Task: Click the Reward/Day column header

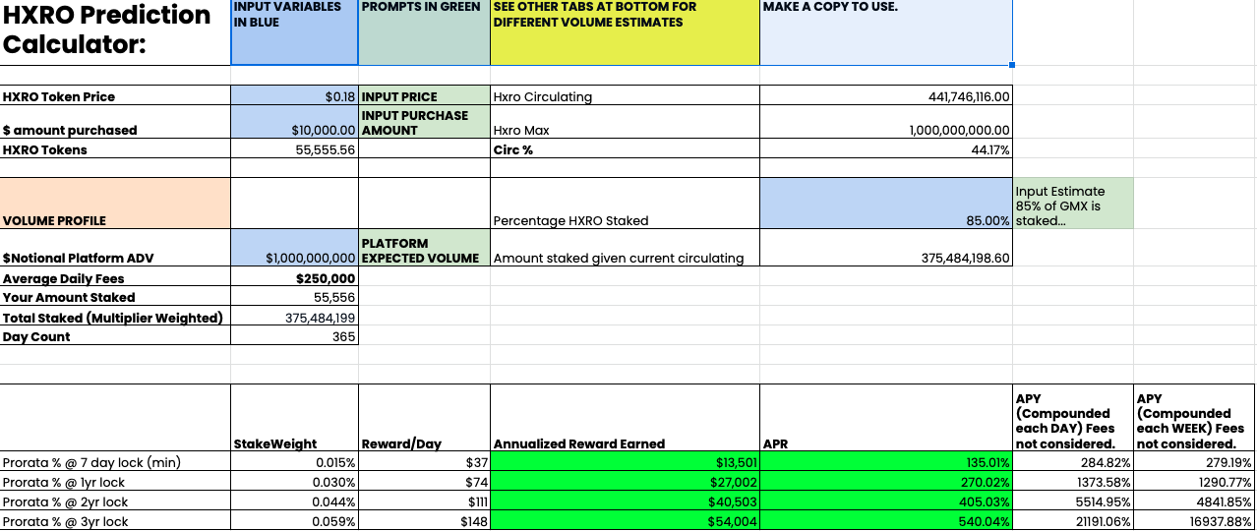Action: [424, 418]
